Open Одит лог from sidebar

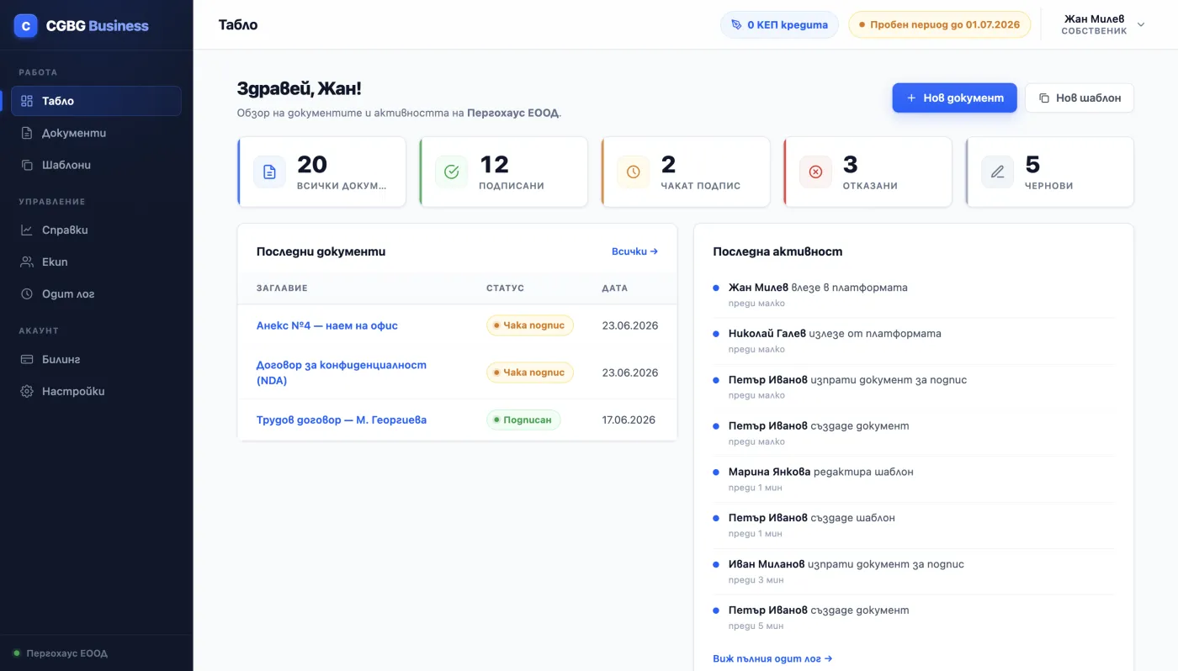(x=96, y=294)
